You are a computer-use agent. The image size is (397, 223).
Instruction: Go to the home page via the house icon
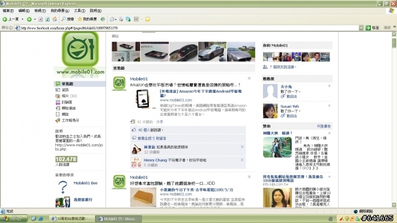pos(55,19)
